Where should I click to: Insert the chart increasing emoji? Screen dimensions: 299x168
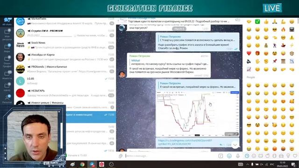coord(249,70)
